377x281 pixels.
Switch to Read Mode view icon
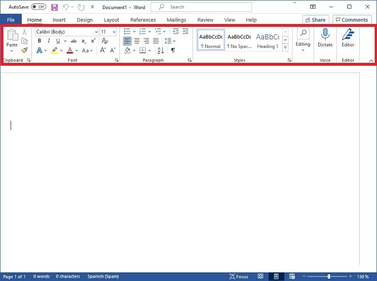coord(260,276)
